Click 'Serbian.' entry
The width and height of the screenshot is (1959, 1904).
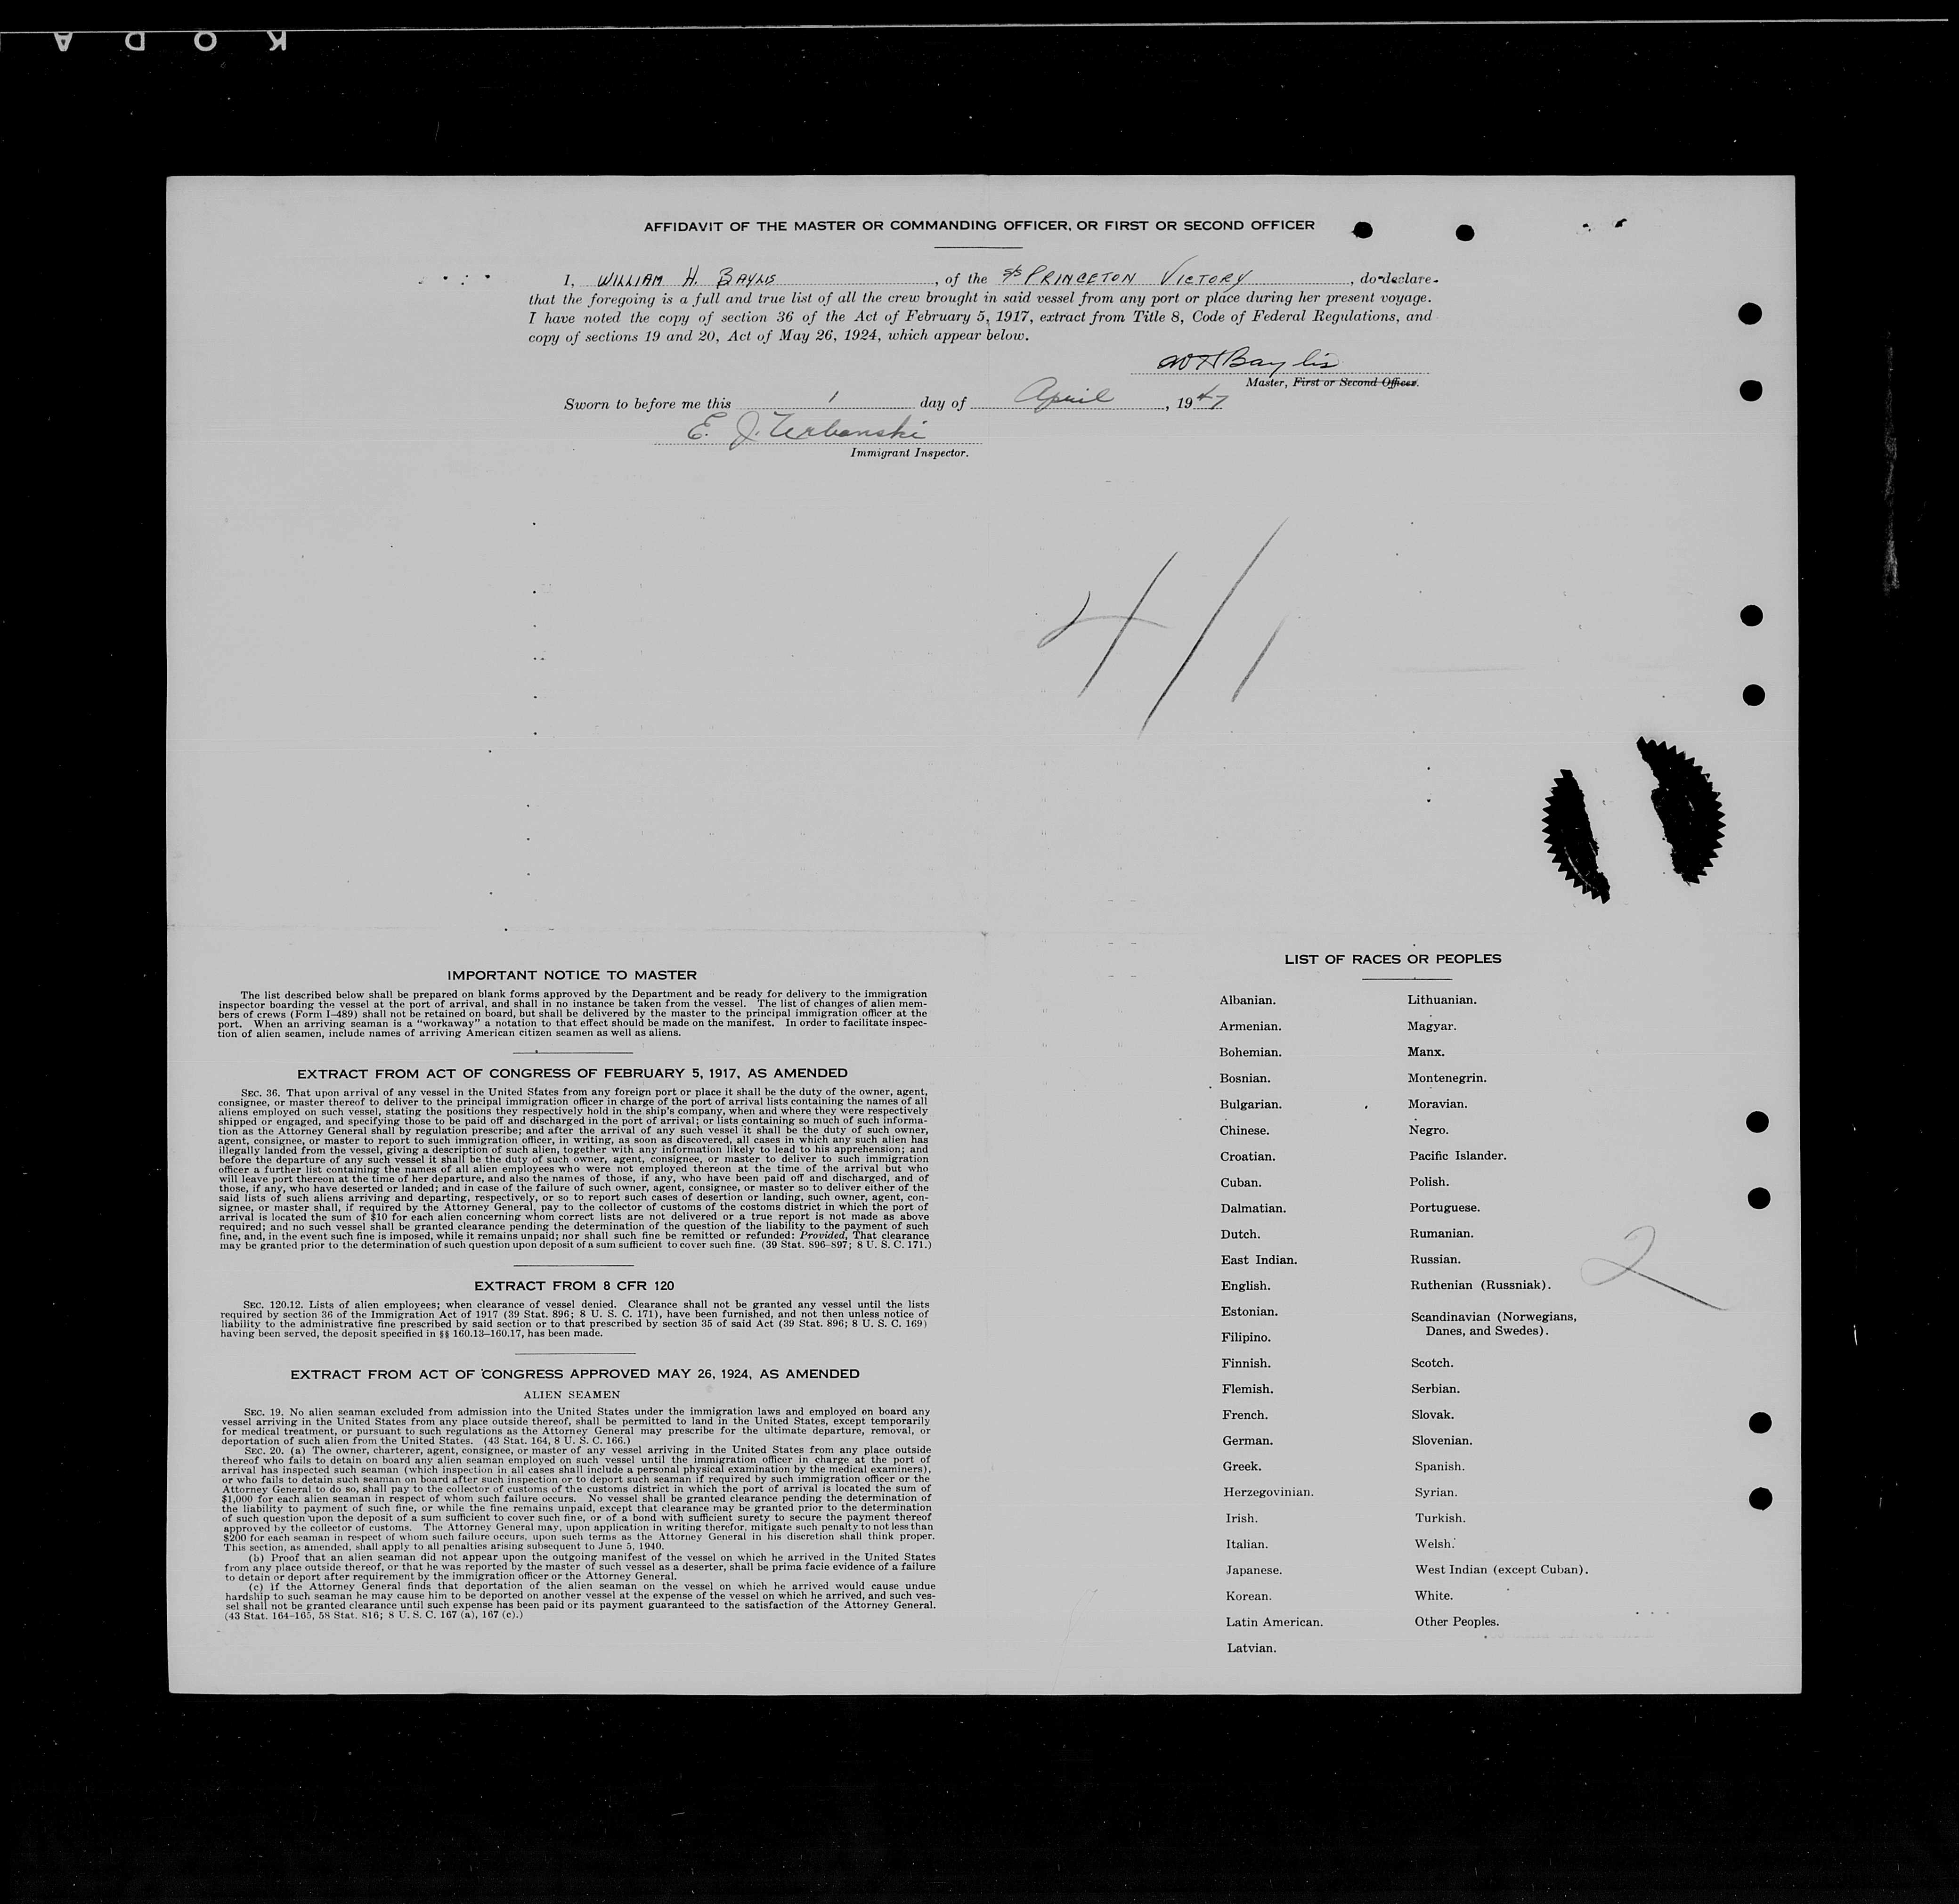point(1436,1389)
